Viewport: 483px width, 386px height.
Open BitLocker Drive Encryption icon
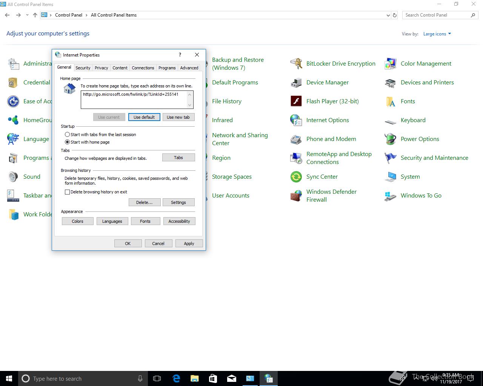pyautogui.click(x=296, y=64)
